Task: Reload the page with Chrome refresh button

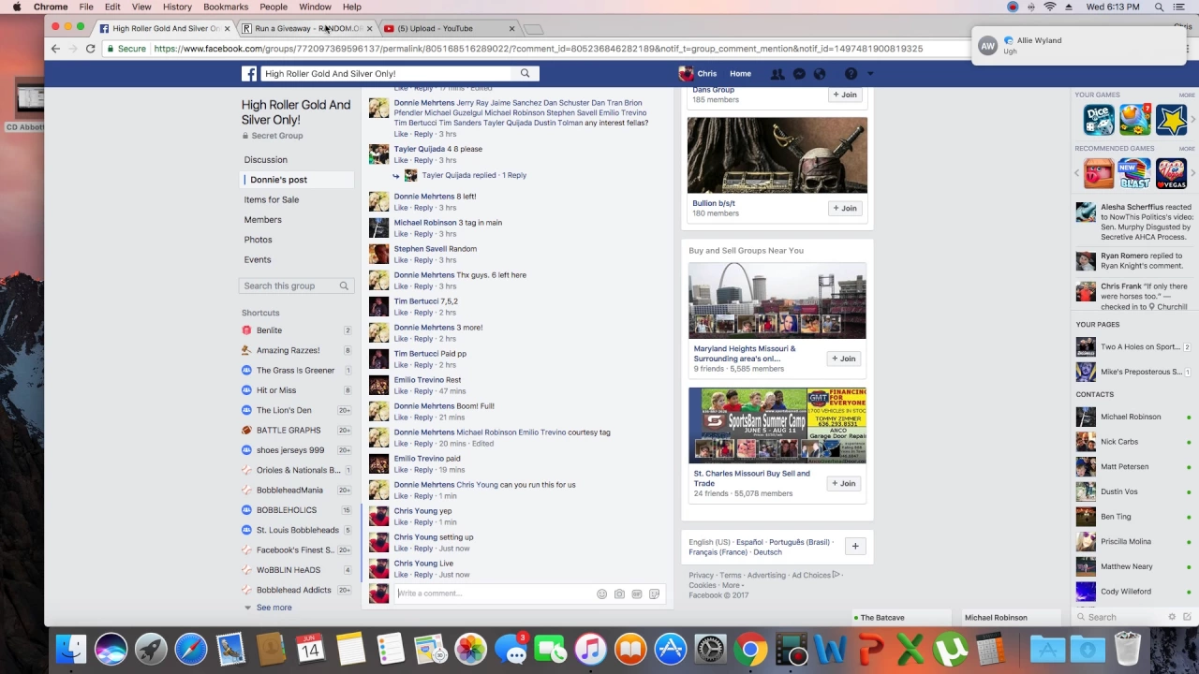Action: tap(90, 49)
